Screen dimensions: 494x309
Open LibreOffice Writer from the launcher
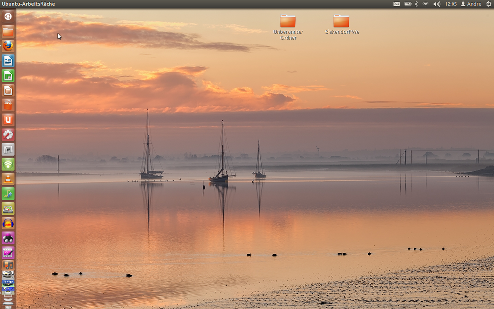[8, 61]
